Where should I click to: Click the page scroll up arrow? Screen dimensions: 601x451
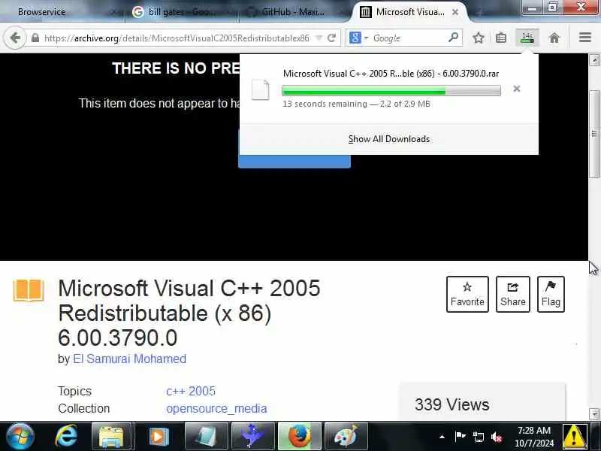pyautogui.click(x=594, y=60)
